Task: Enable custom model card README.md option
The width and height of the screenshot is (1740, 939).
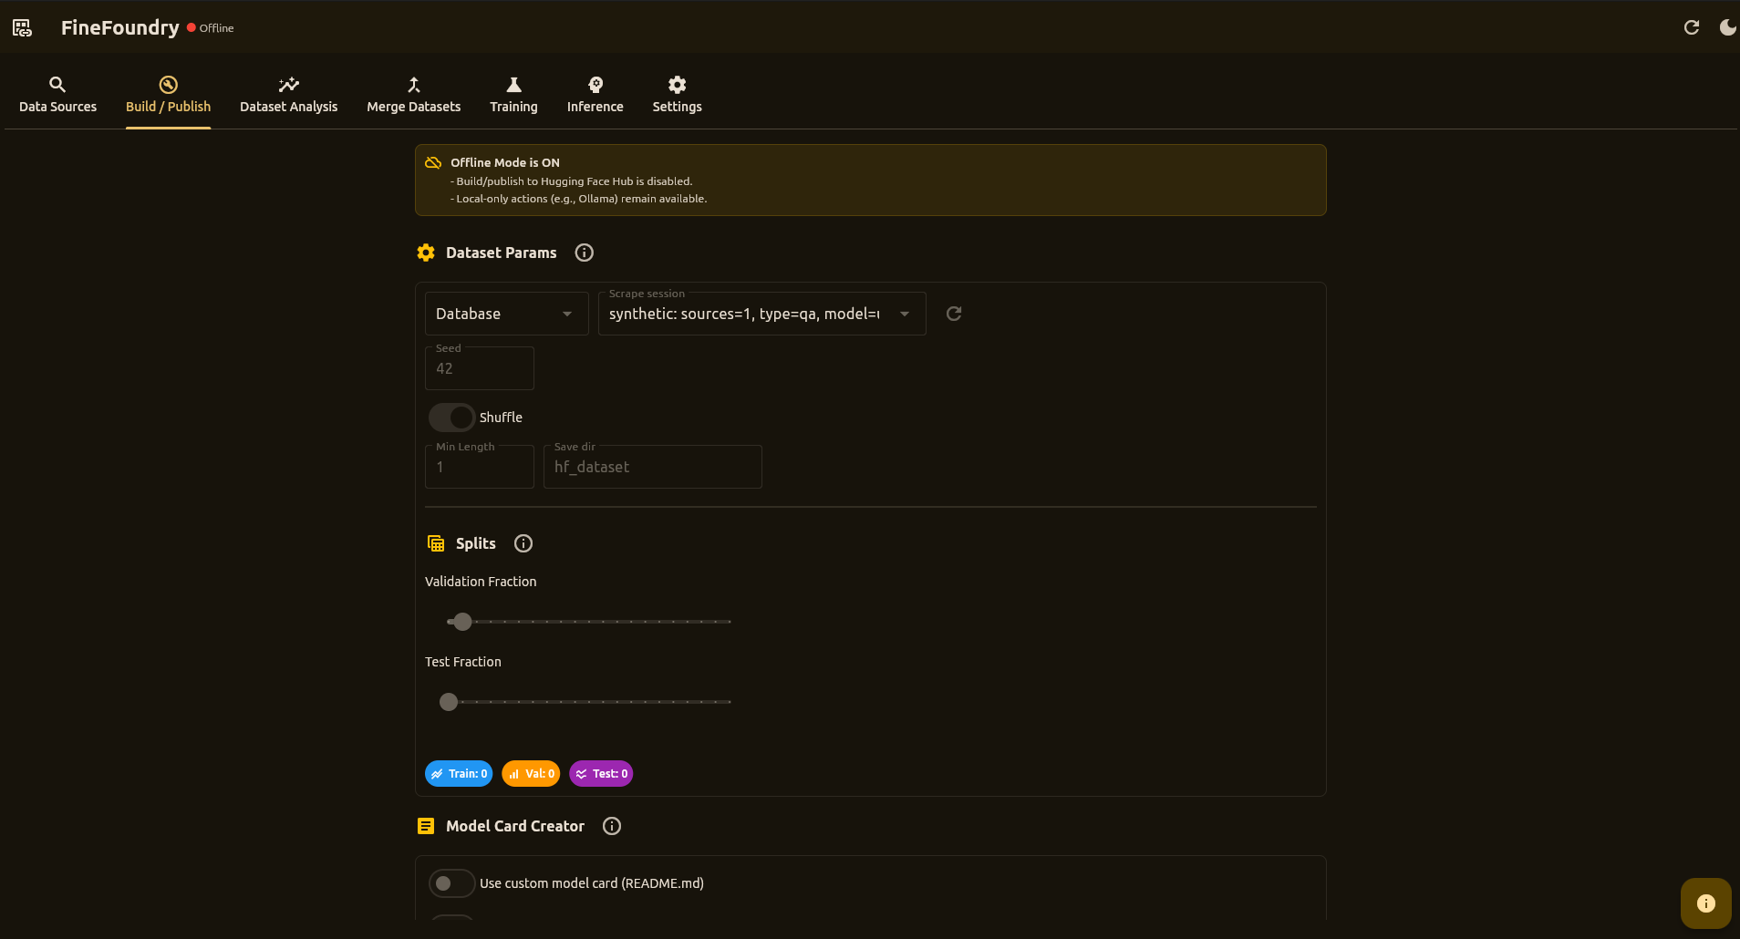Action: click(451, 882)
